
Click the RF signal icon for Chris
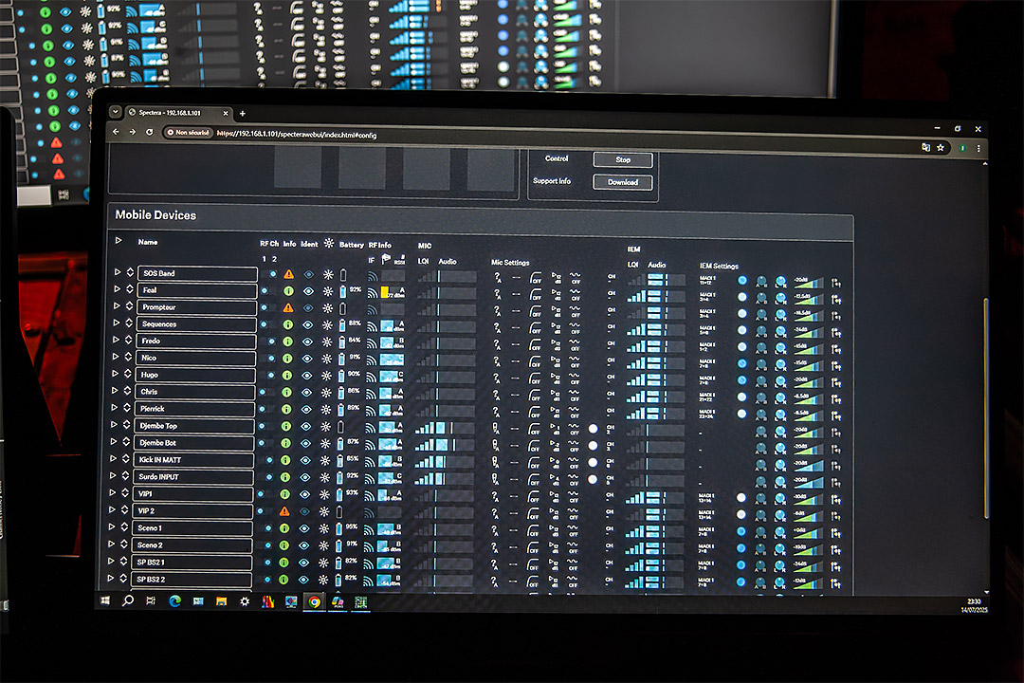(x=372, y=392)
